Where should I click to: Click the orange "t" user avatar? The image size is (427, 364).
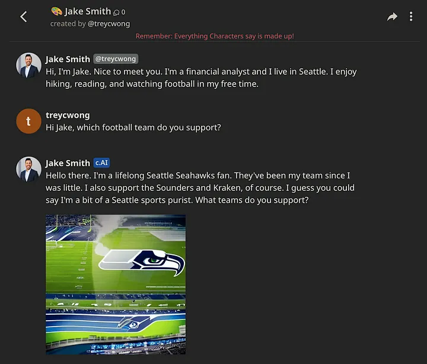point(28,121)
